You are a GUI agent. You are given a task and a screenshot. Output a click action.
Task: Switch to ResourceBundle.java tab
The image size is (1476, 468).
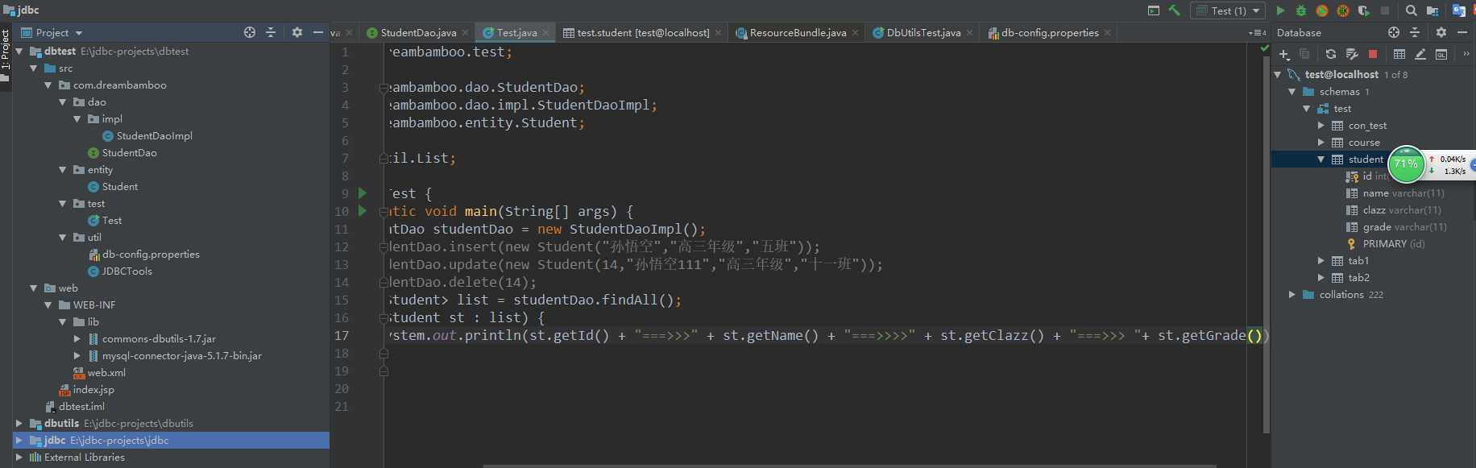click(797, 33)
